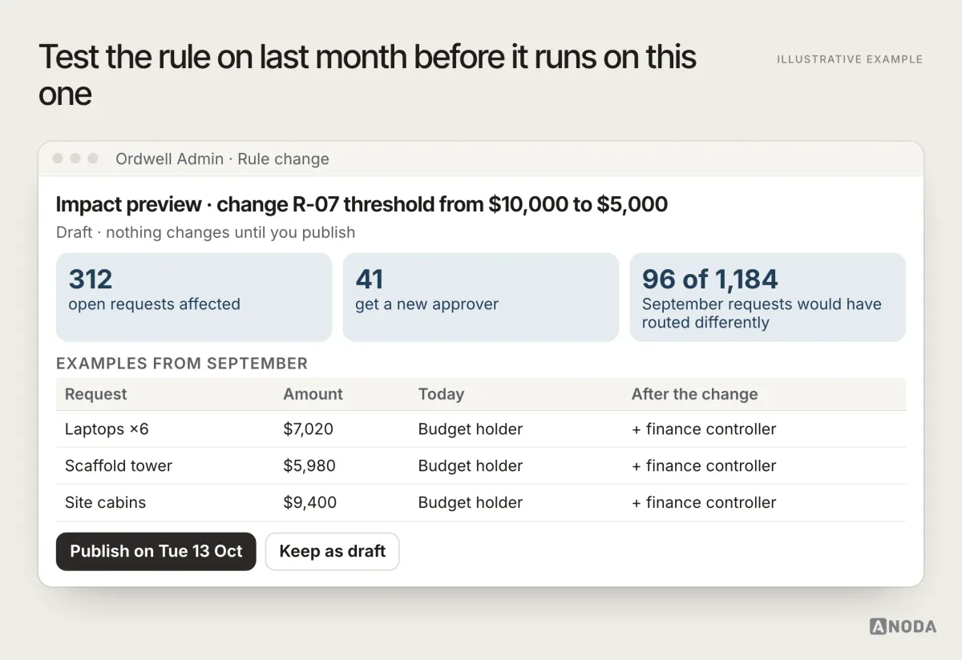
Task: Select the 96 of 1,184 September requests card
Action: 768,297
